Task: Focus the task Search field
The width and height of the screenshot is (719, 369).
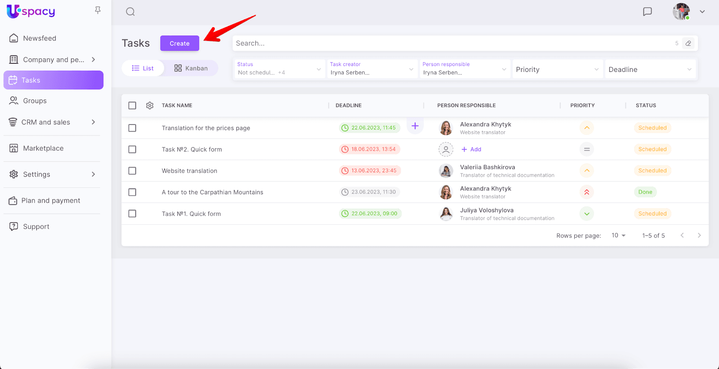Action: point(449,43)
